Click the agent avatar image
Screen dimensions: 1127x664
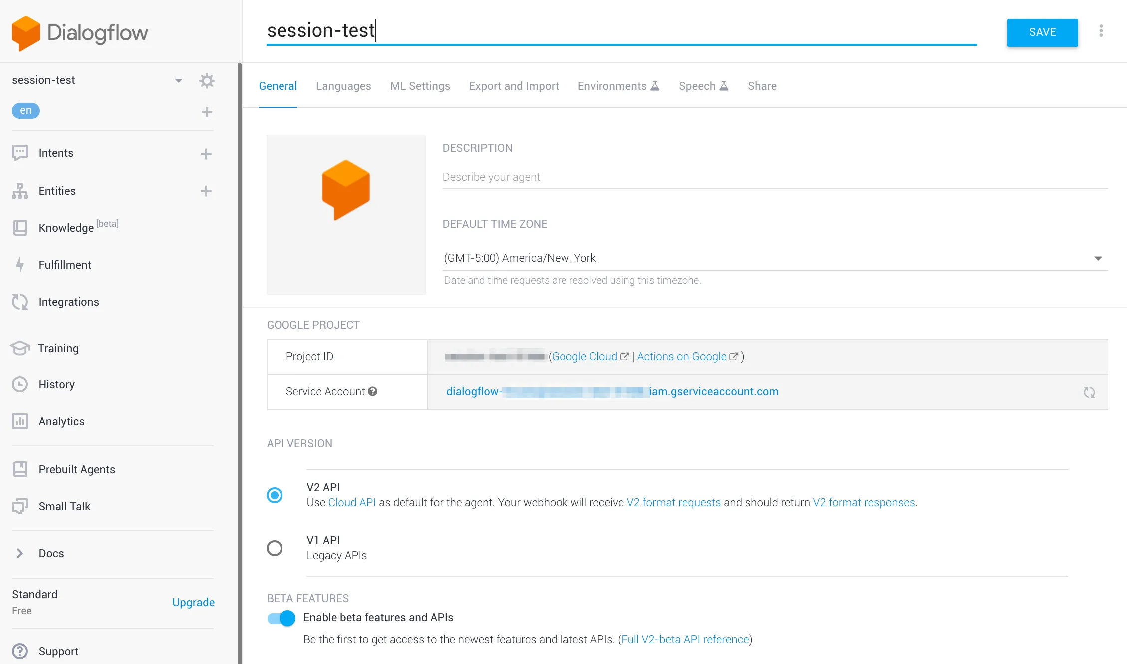(346, 215)
